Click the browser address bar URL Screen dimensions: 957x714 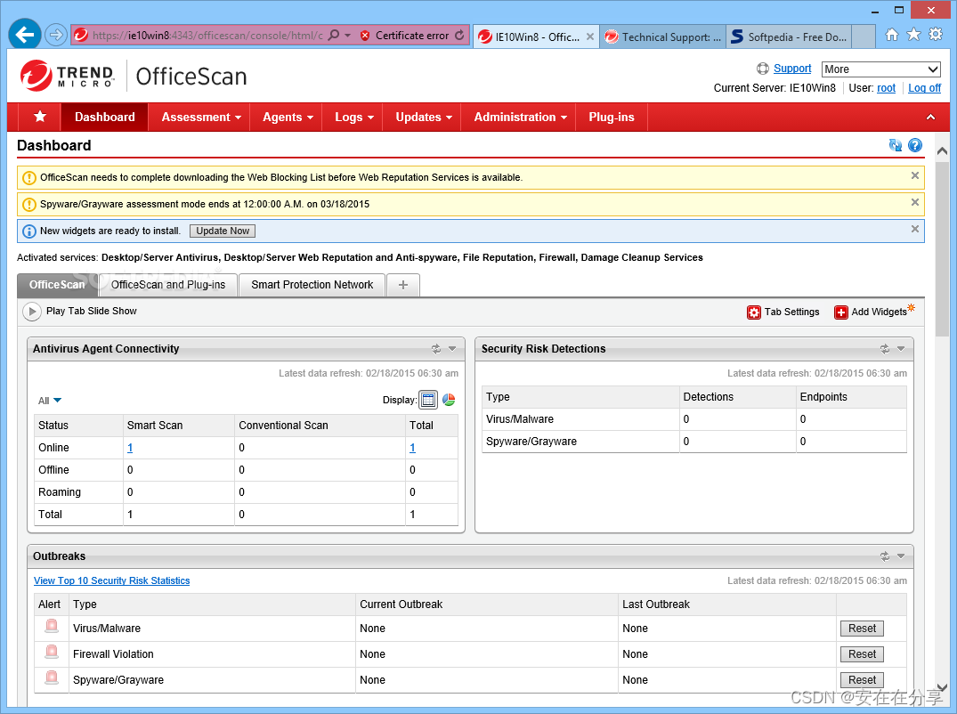coord(207,36)
